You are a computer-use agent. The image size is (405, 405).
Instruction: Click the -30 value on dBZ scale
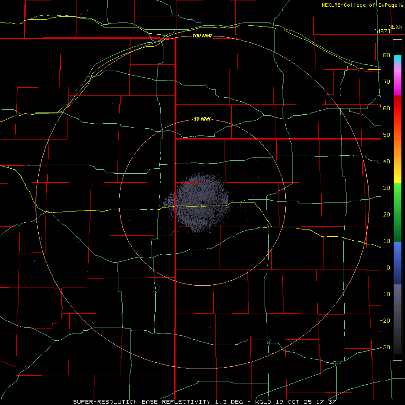(x=385, y=347)
